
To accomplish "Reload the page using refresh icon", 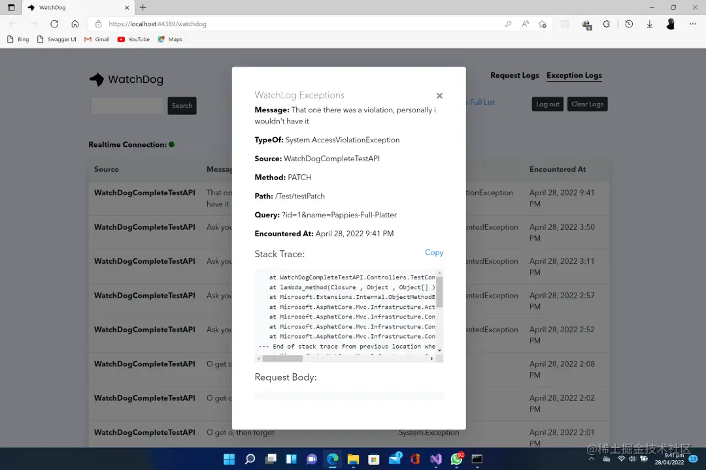I will point(54,24).
